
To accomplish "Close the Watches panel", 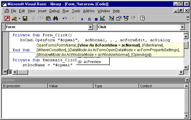I will coord(187,80).
